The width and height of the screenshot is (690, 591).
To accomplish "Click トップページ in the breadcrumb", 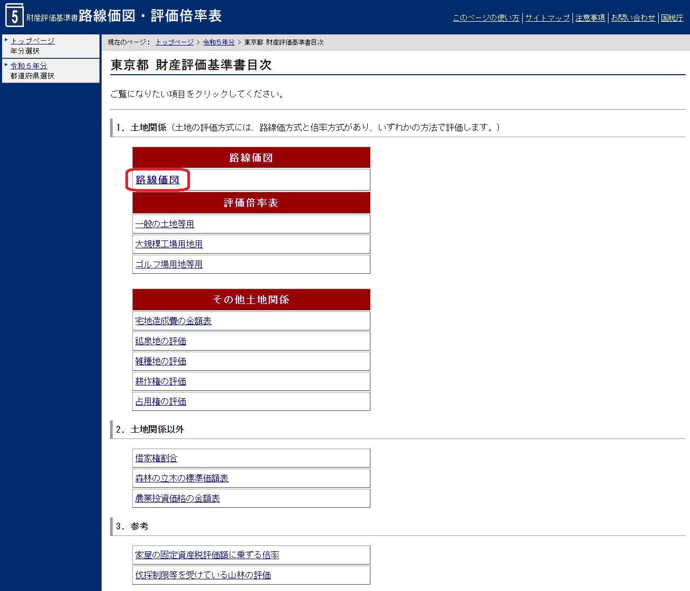I will tap(175, 42).
